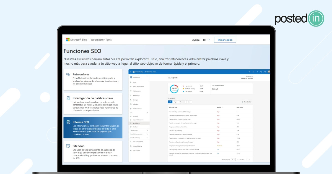332x174 pixels.
Task: Click the Site Scan card icon
Action: point(68,146)
